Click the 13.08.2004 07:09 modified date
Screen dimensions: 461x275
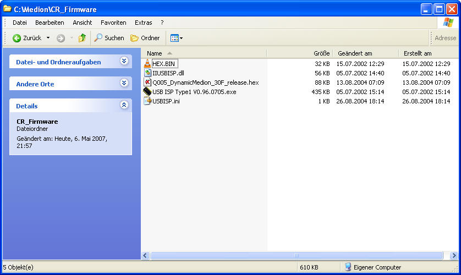coord(360,82)
